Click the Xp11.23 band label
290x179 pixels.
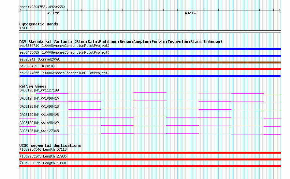click(x=26, y=28)
